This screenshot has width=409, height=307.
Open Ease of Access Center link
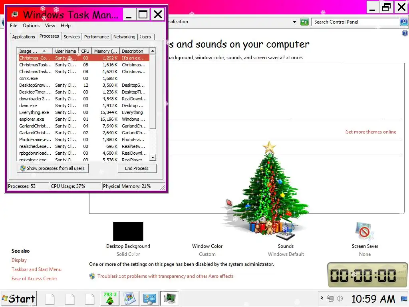tap(34, 279)
